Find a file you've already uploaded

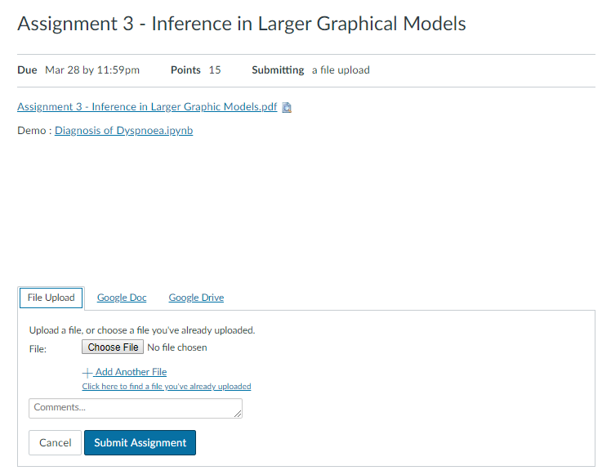(167, 386)
